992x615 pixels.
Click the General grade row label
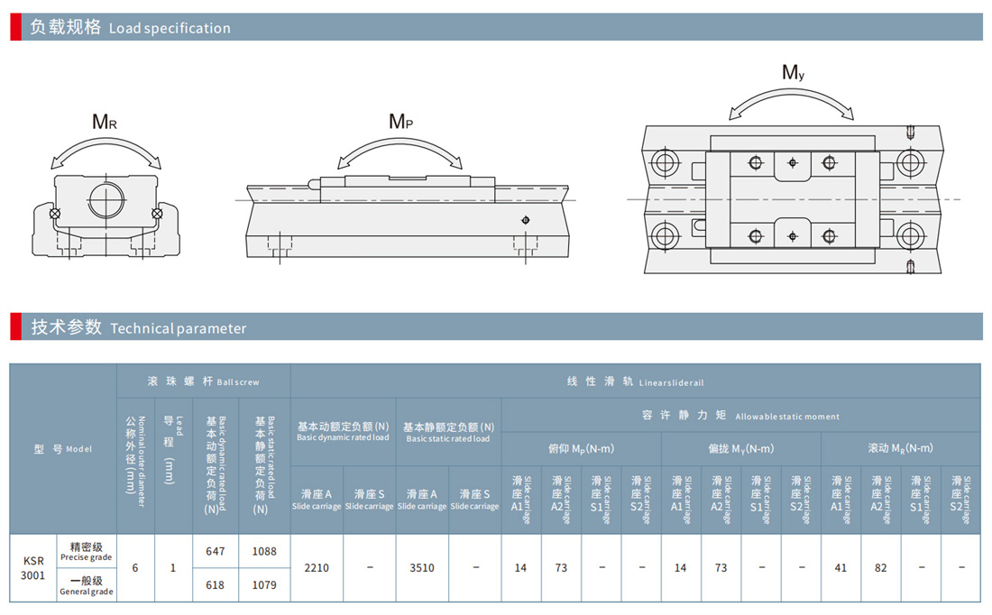[x=87, y=585]
